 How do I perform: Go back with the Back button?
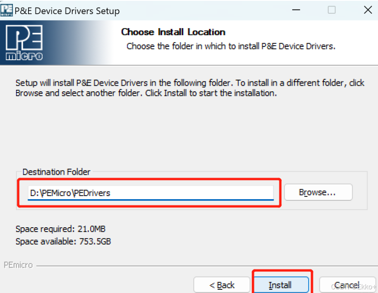(x=222, y=285)
